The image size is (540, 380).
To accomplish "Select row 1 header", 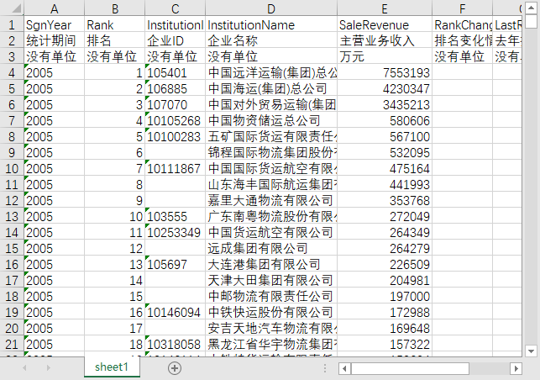I will pyautogui.click(x=12, y=24).
